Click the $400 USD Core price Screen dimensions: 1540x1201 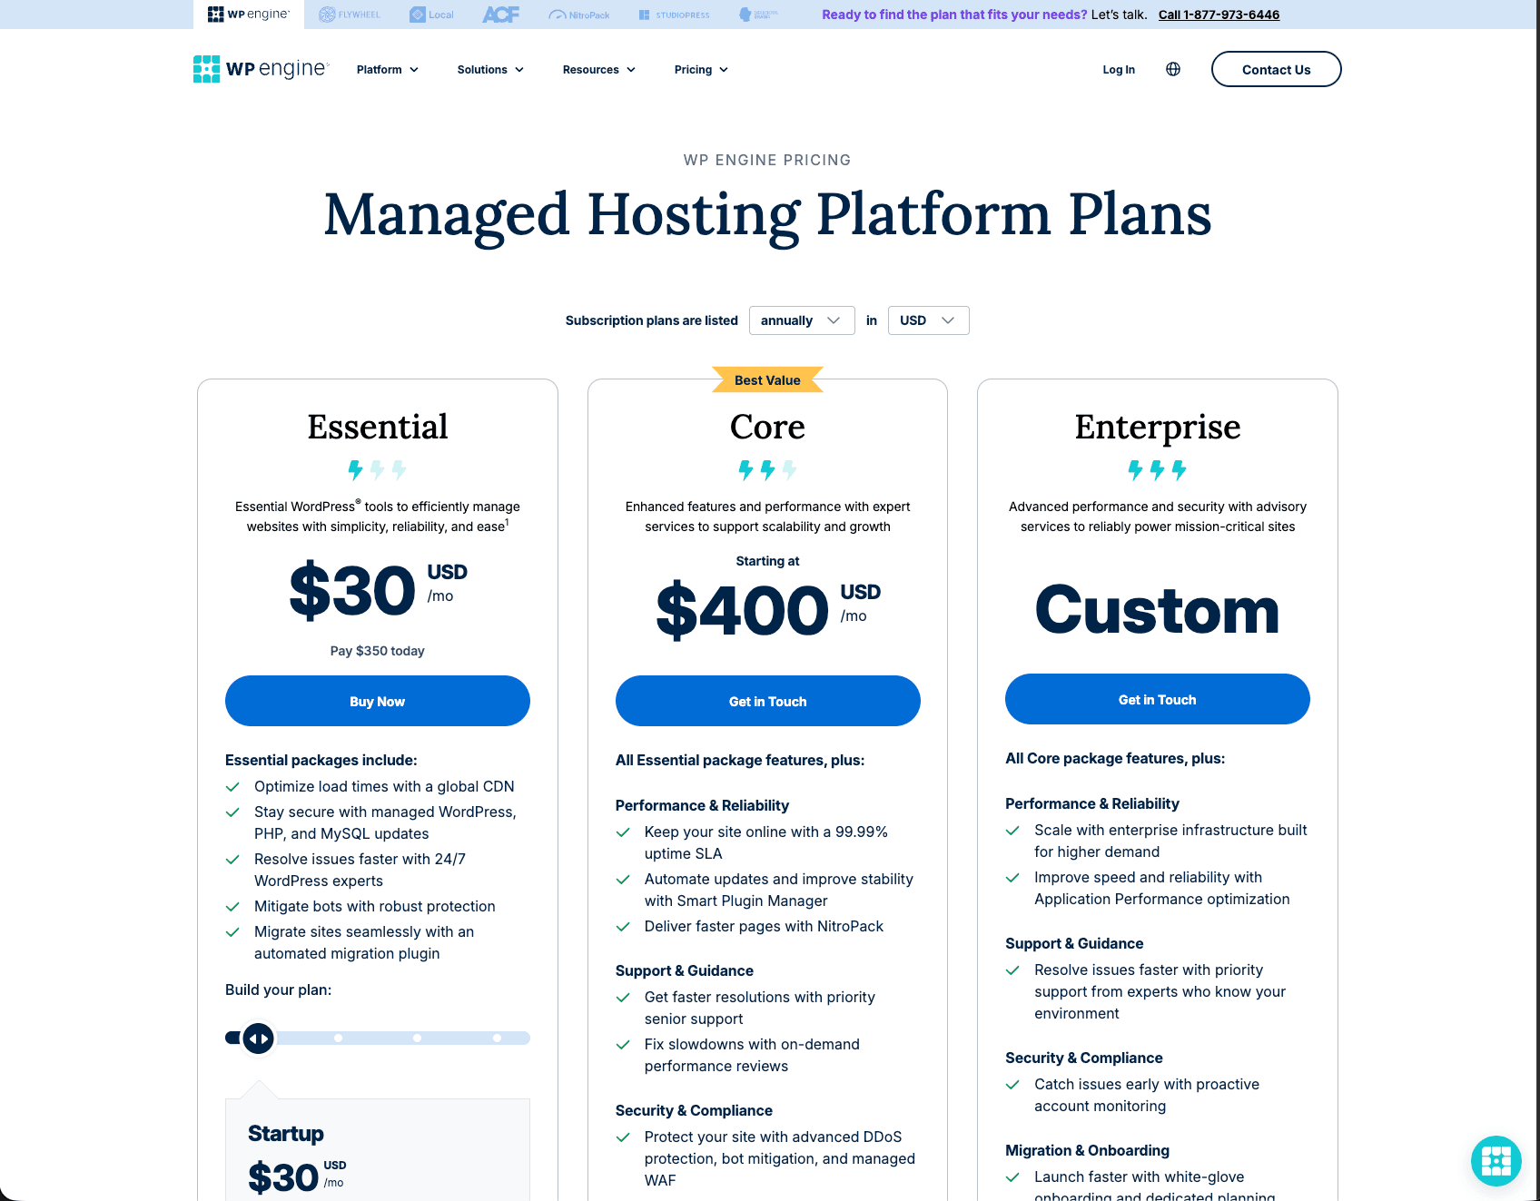point(767,610)
